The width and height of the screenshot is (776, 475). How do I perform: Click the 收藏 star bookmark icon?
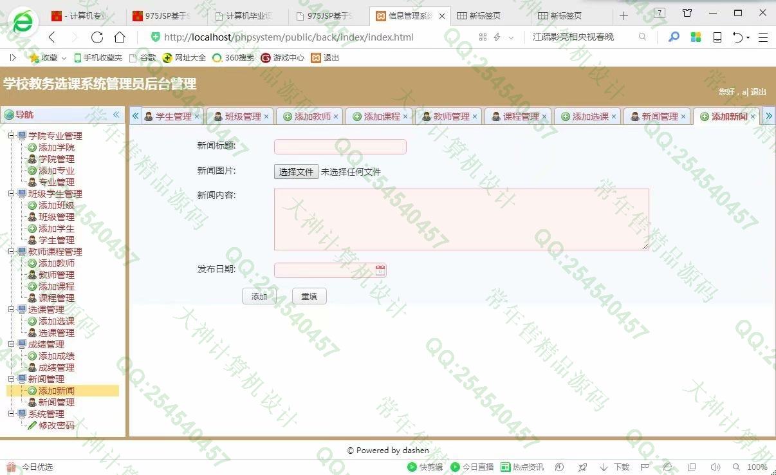pos(34,58)
